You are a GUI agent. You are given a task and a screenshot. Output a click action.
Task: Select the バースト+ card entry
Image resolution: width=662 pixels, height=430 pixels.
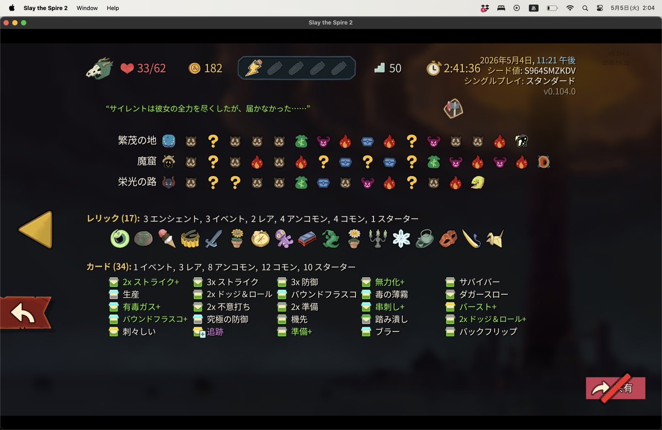tap(471, 306)
